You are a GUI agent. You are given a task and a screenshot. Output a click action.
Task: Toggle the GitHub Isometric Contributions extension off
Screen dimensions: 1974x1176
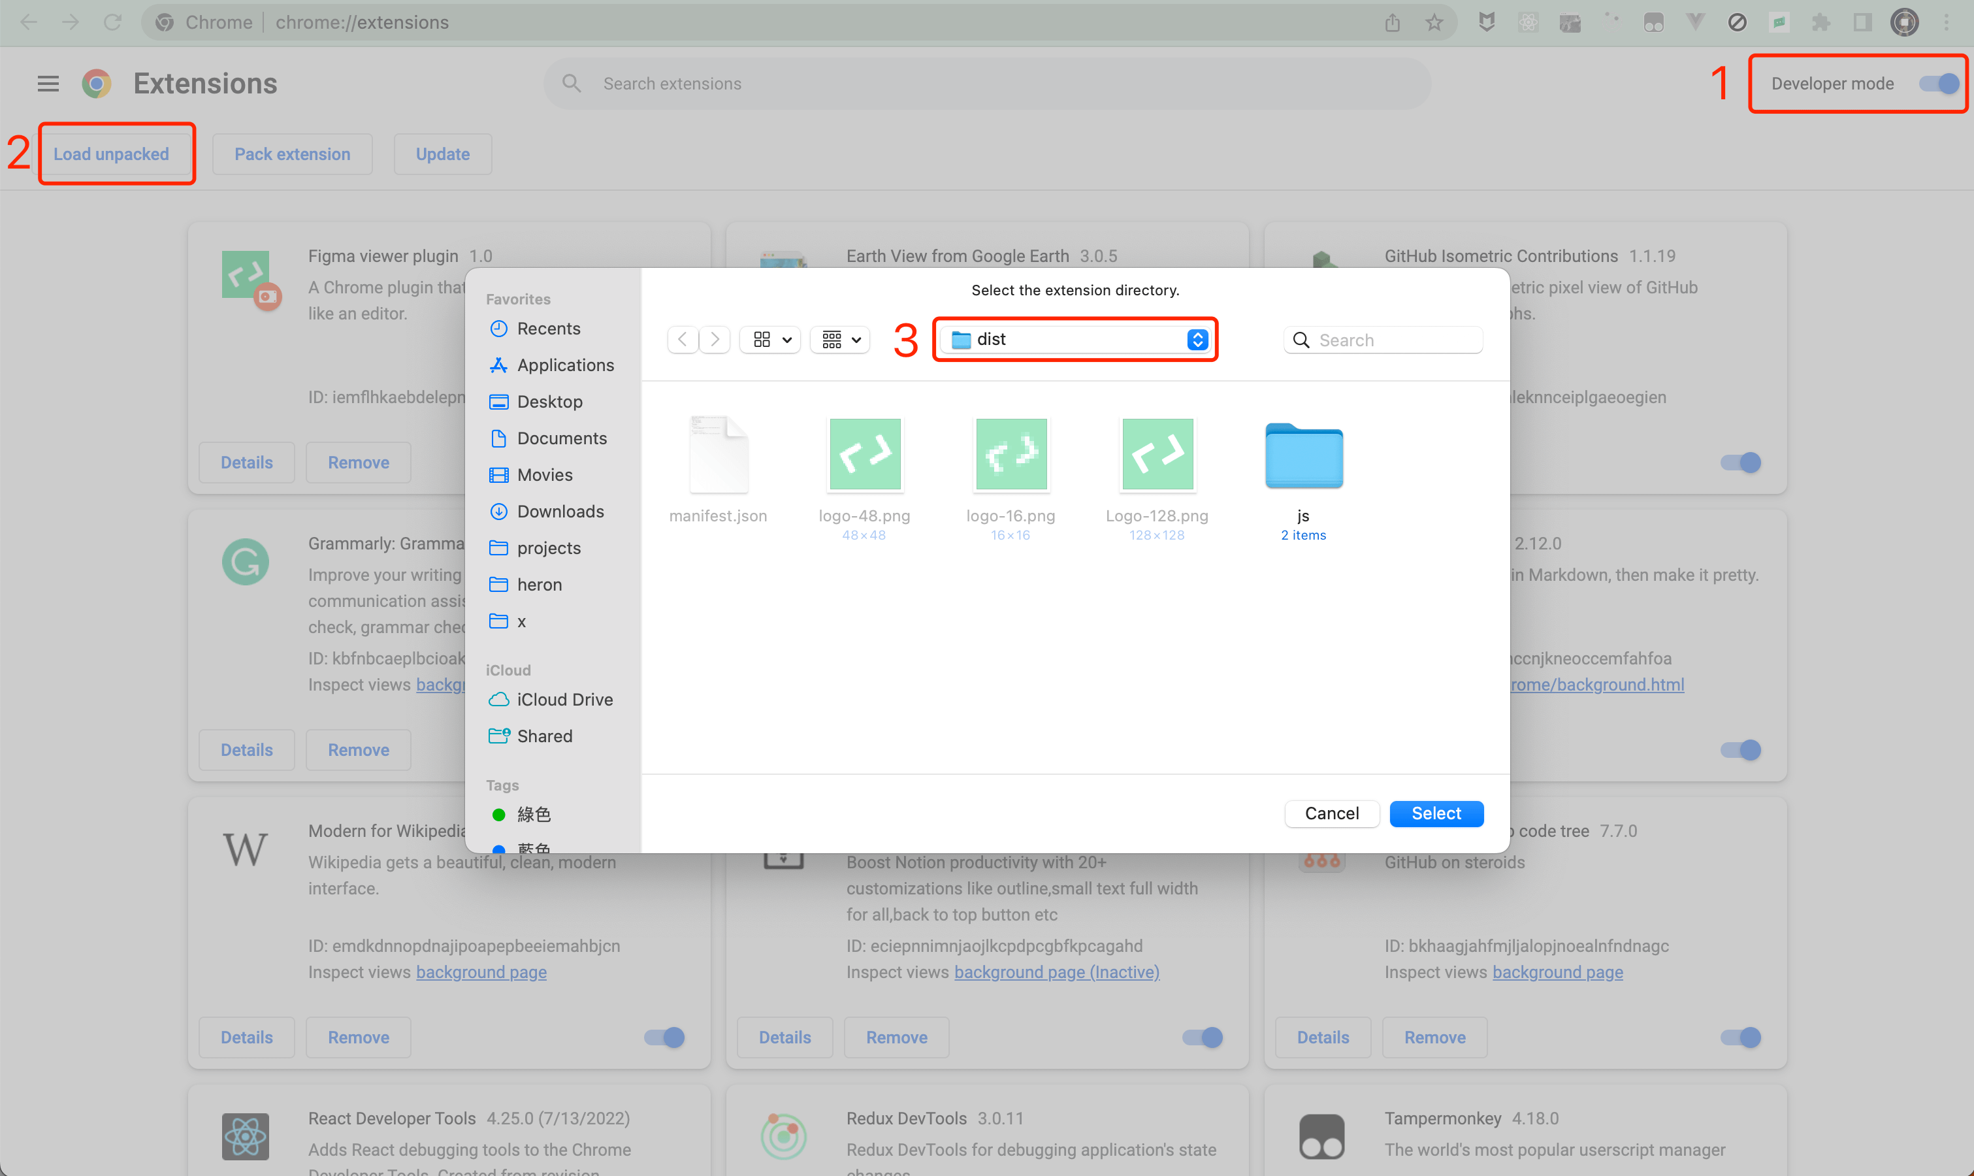[x=1741, y=462]
